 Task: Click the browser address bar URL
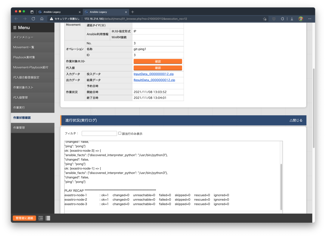[136, 19]
